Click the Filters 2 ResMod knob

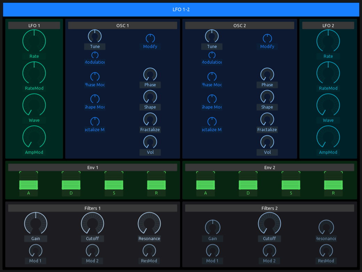point(326,250)
